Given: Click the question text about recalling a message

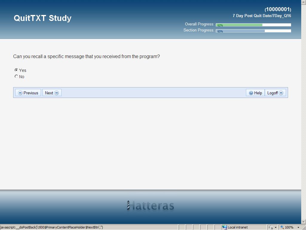Looking at the screenshot, I should (86, 57).
